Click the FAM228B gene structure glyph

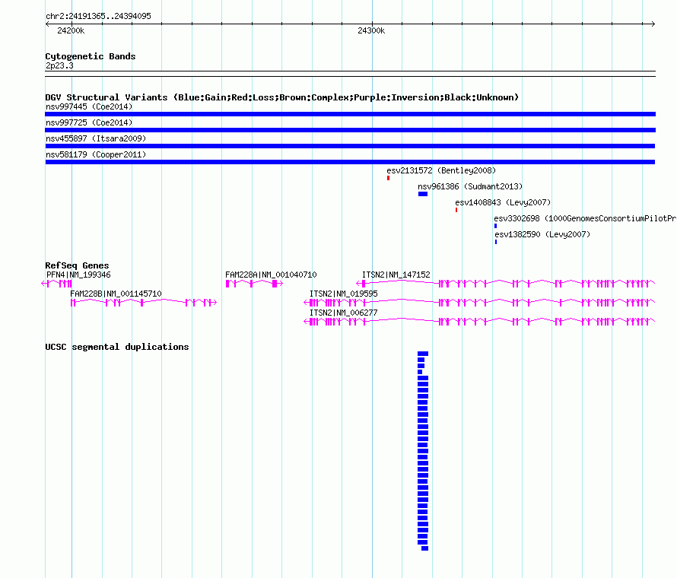(x=144, y=303)
